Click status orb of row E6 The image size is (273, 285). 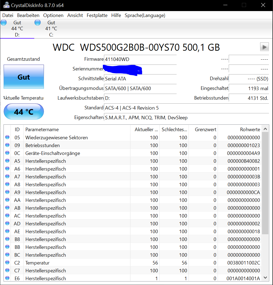[7, 278]
